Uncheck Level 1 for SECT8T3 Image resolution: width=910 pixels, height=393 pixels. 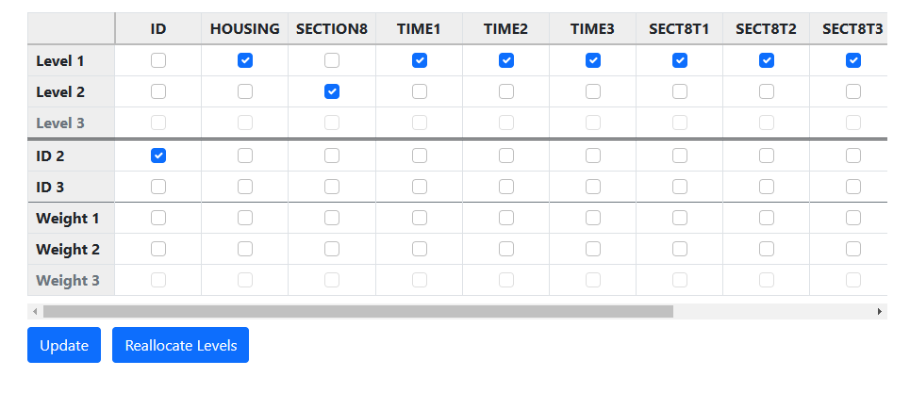click(853, 60)
